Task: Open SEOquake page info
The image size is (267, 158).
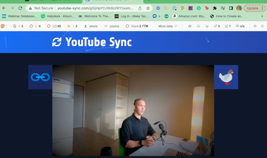Action: coord(190,26)
